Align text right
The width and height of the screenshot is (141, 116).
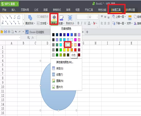pyautogui.click(x=109, y=23)
